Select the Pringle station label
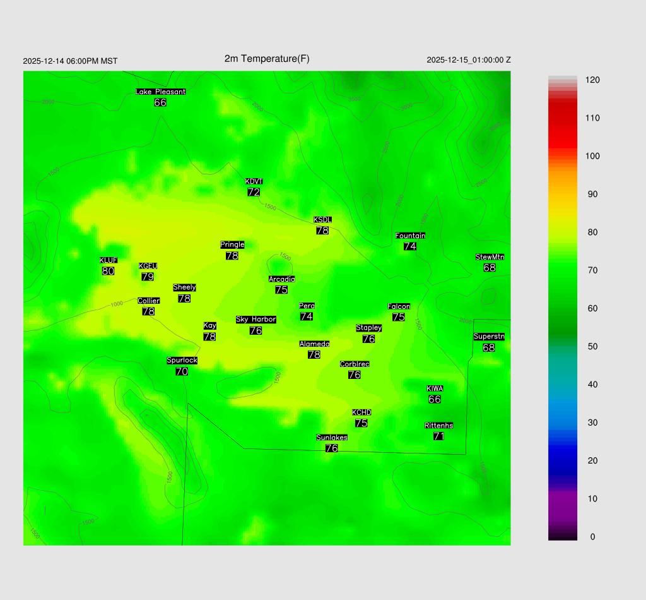646x600 pixels. tap(232, 244)
